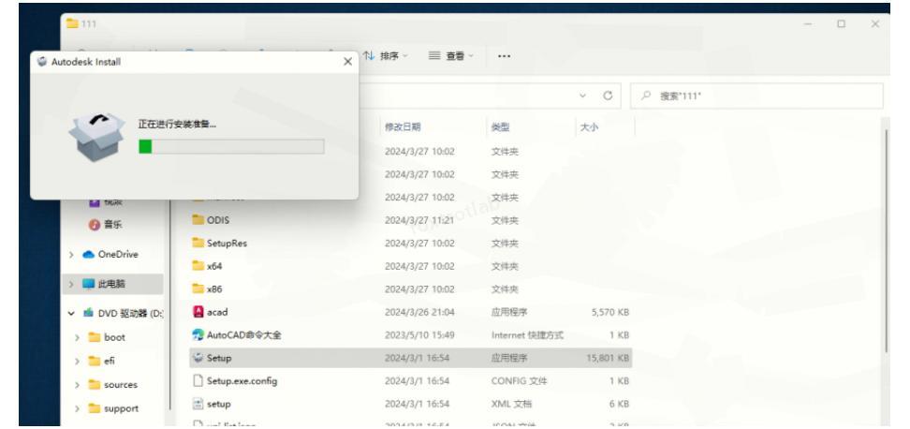
Task: Expand the support folder node
Action: coord(77,408)
